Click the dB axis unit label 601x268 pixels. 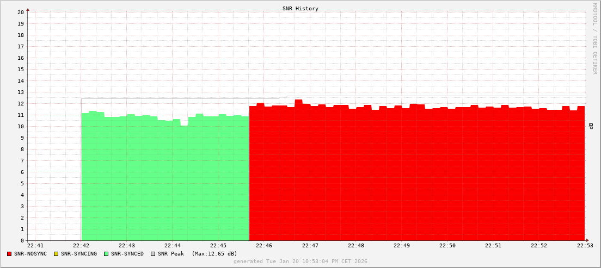click(x=591, y=126)
